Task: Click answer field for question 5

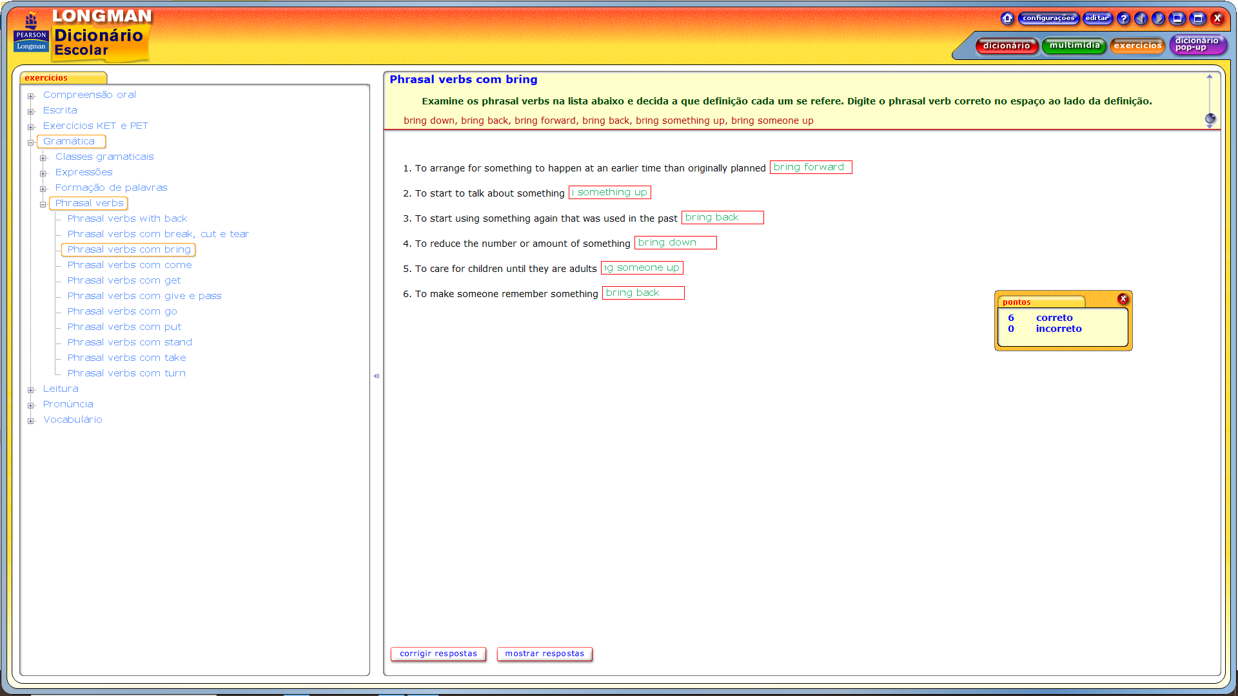Action: click(x=642, y=267)
